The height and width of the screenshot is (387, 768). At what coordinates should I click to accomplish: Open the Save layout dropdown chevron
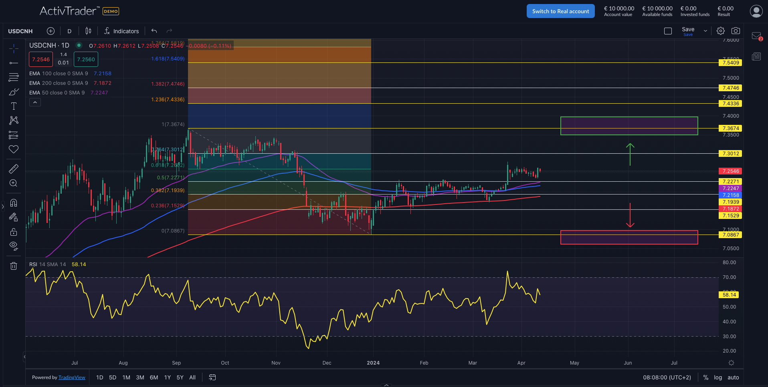tap(705, 30)
